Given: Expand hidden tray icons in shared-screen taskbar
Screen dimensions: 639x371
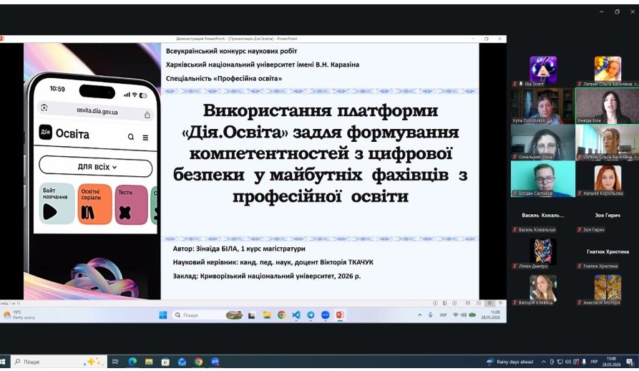Looking at the screenshot, I should tap(419, 314).
